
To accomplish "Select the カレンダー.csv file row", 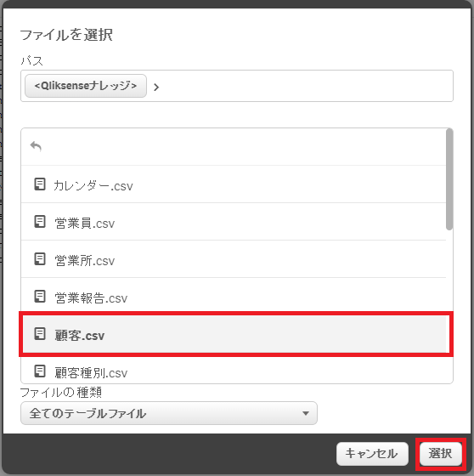I will (234, 184).
